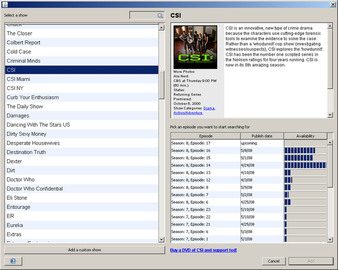Pick Season: 7, Episode: 22 row

coord(249,217)
